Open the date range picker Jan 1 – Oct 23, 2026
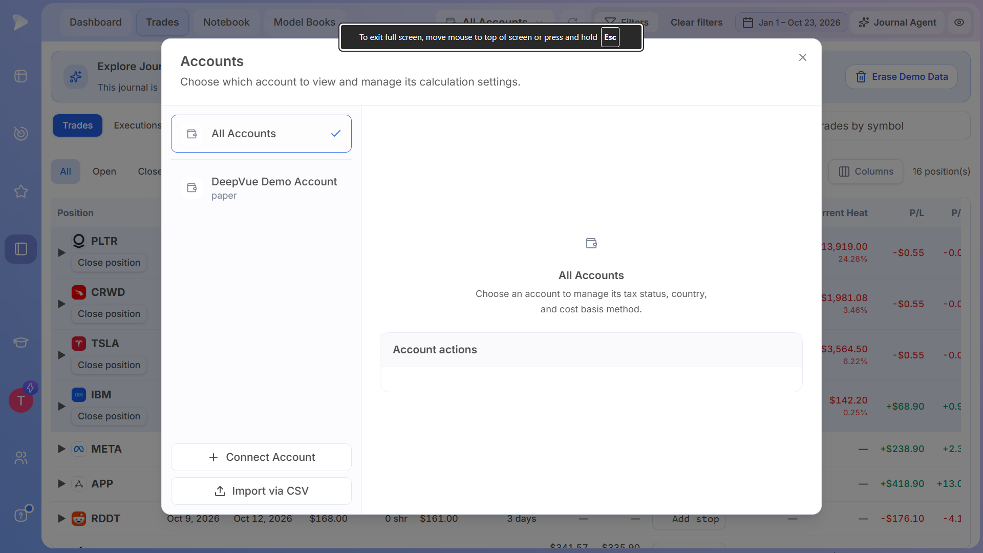The height and width of the screenshot is (553, 983). pos(792,23)
